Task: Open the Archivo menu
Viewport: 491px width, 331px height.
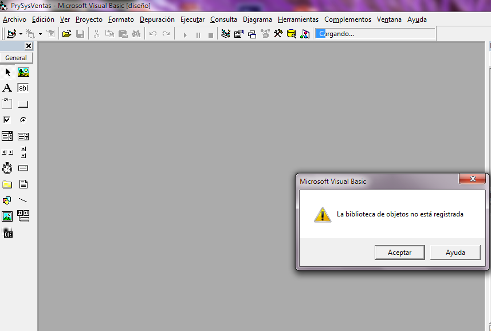Action: [x=14, y=19]
